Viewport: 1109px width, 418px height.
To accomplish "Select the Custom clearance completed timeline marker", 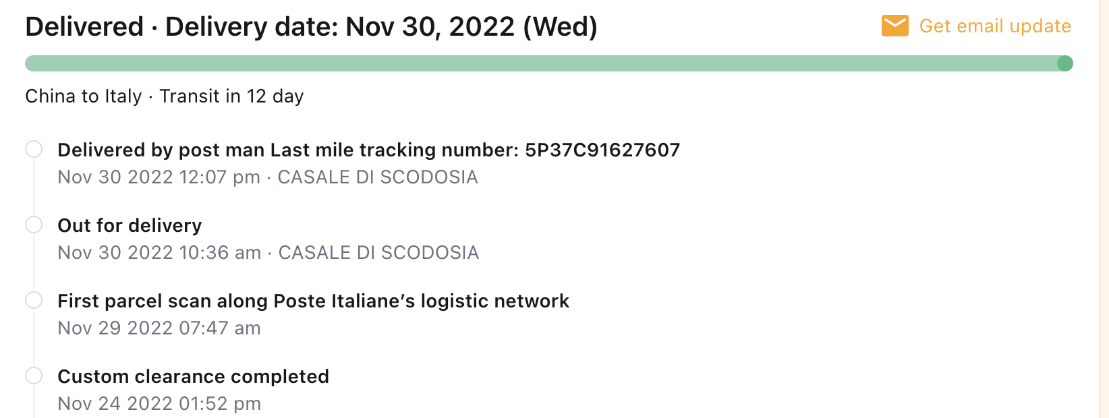I will coord(34,376).
